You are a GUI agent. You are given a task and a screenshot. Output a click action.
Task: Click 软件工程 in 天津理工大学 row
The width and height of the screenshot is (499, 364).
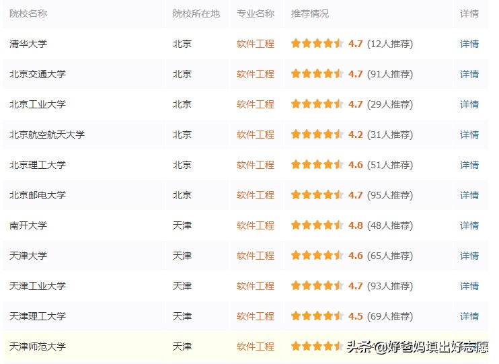(256, 316)
